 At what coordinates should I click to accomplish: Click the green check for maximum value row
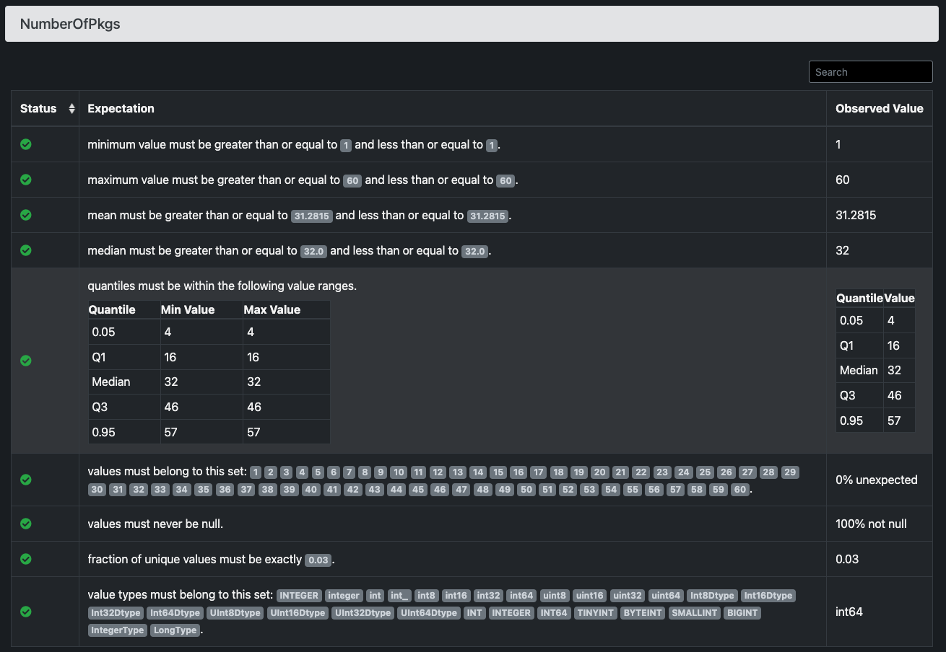tap(26, 180)
